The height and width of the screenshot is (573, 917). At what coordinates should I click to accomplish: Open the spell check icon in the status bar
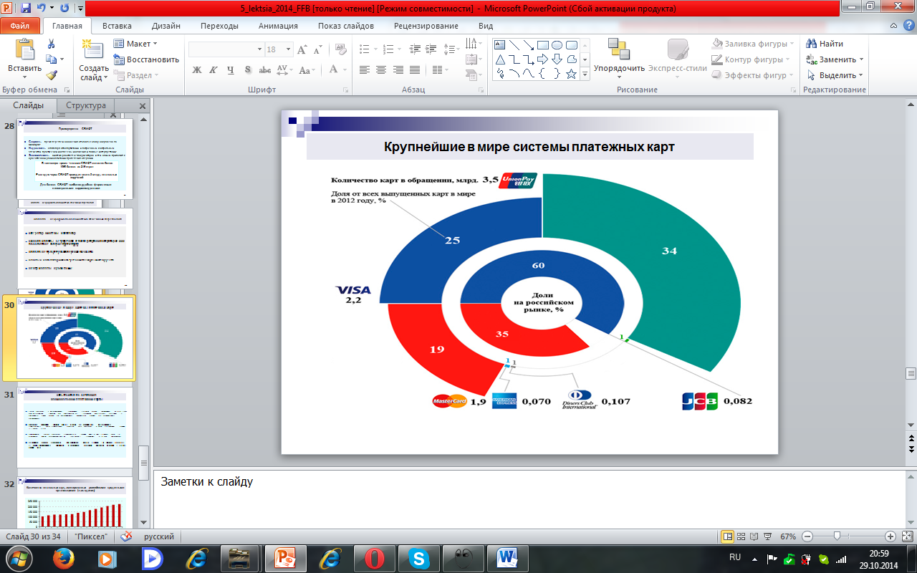[128, 536]
